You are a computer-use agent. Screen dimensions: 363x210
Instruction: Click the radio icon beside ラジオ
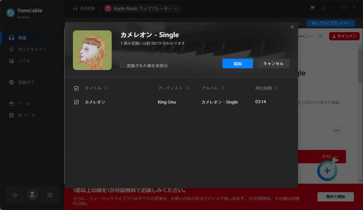11,61
